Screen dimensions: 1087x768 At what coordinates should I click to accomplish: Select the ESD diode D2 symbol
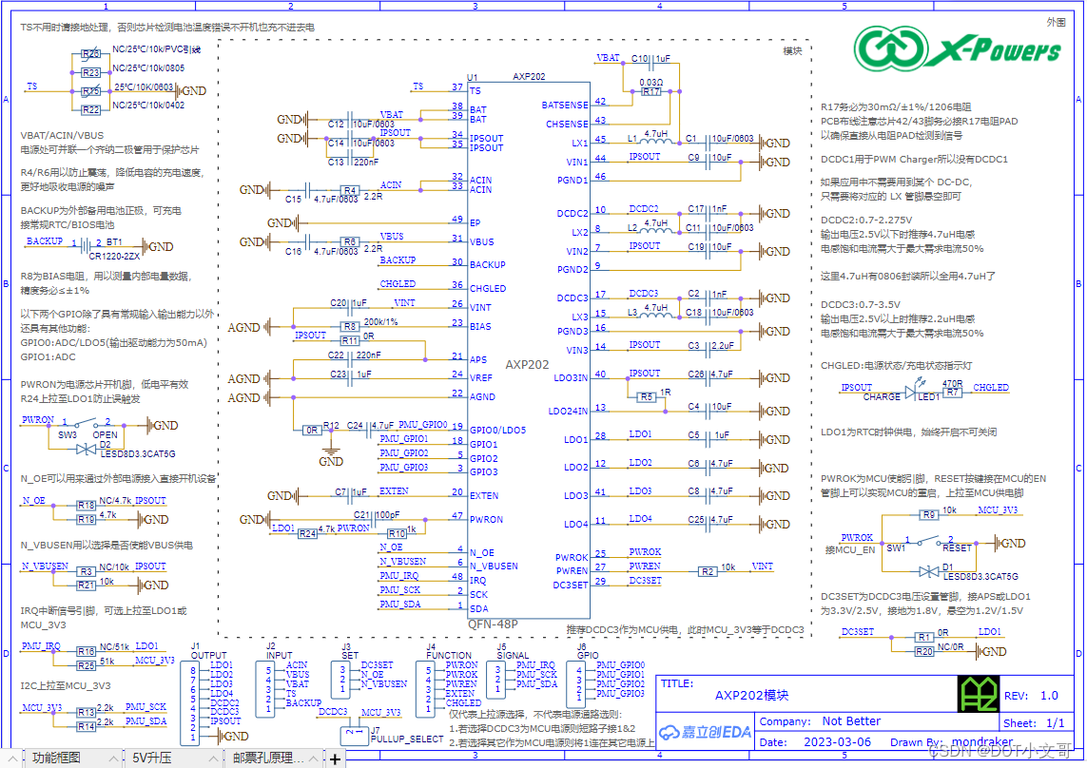coord(85,449)
